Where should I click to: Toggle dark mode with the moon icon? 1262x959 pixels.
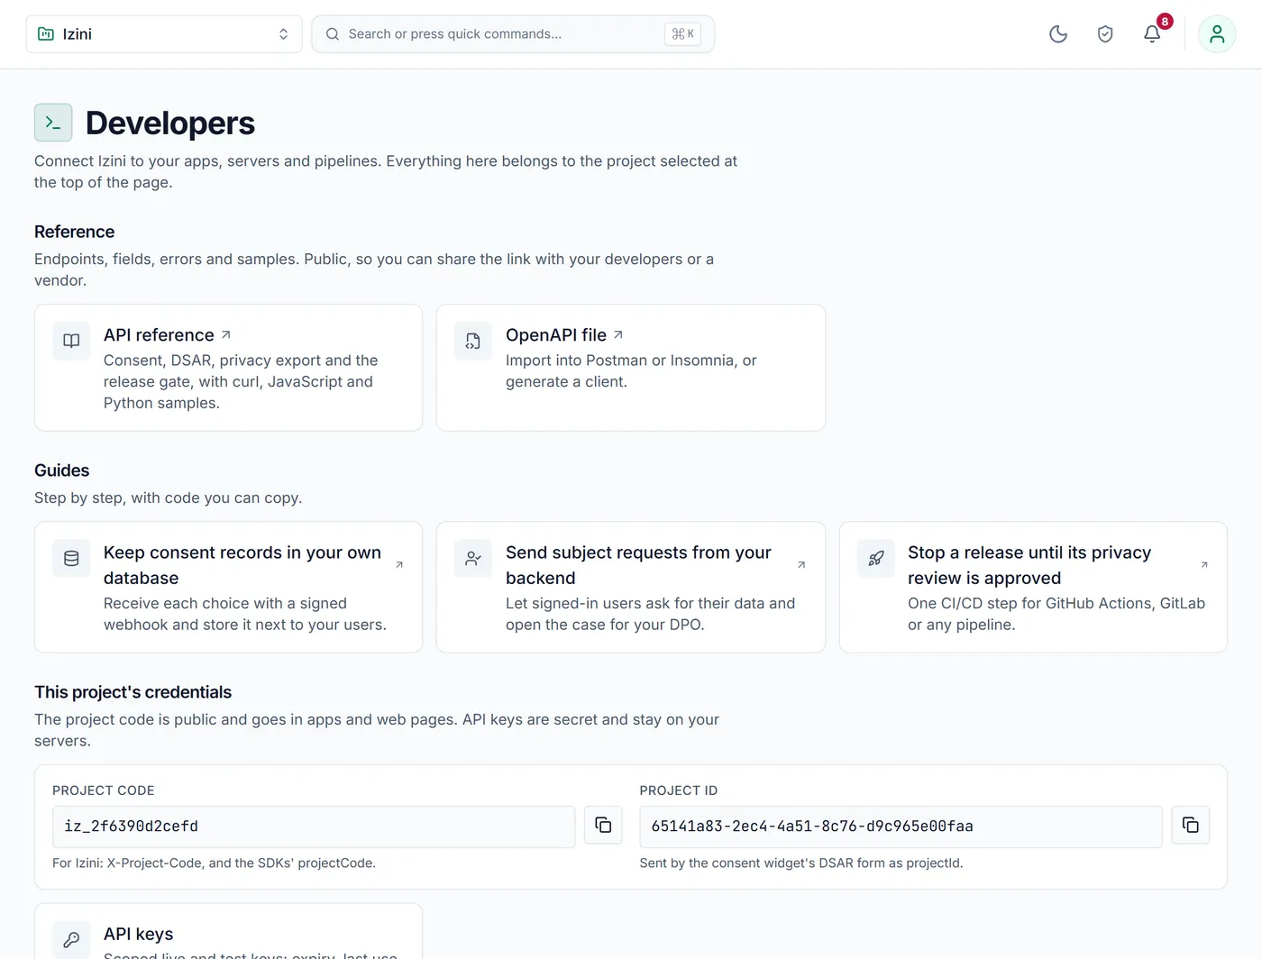(1058, 34)
